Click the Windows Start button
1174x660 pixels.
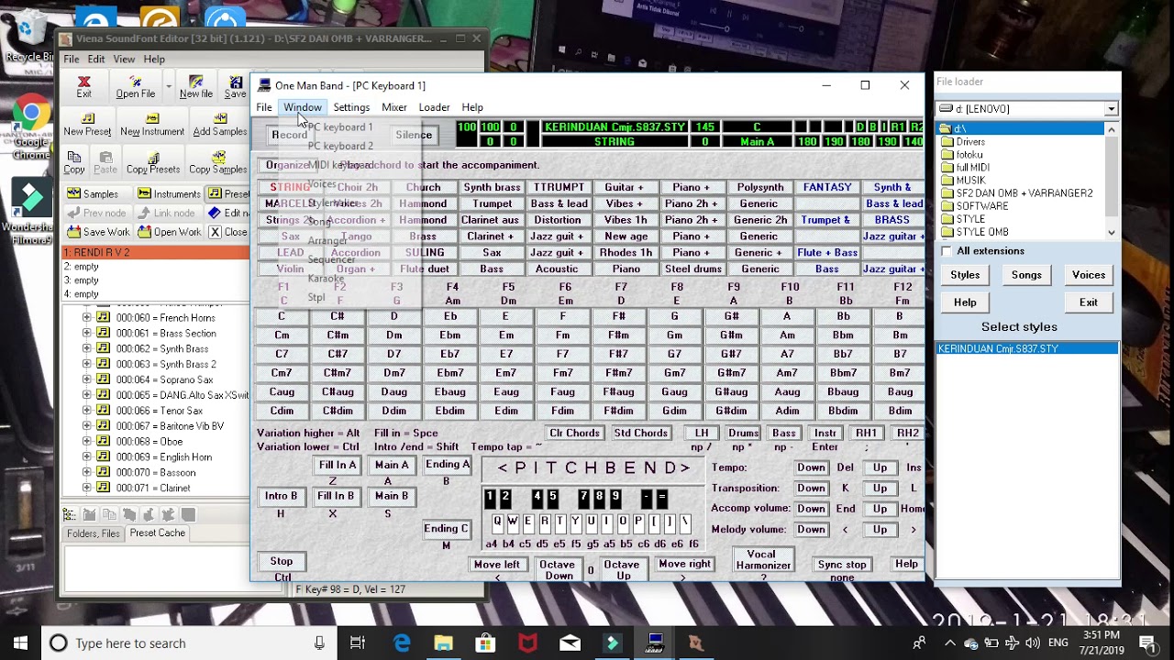click(20, 643)
